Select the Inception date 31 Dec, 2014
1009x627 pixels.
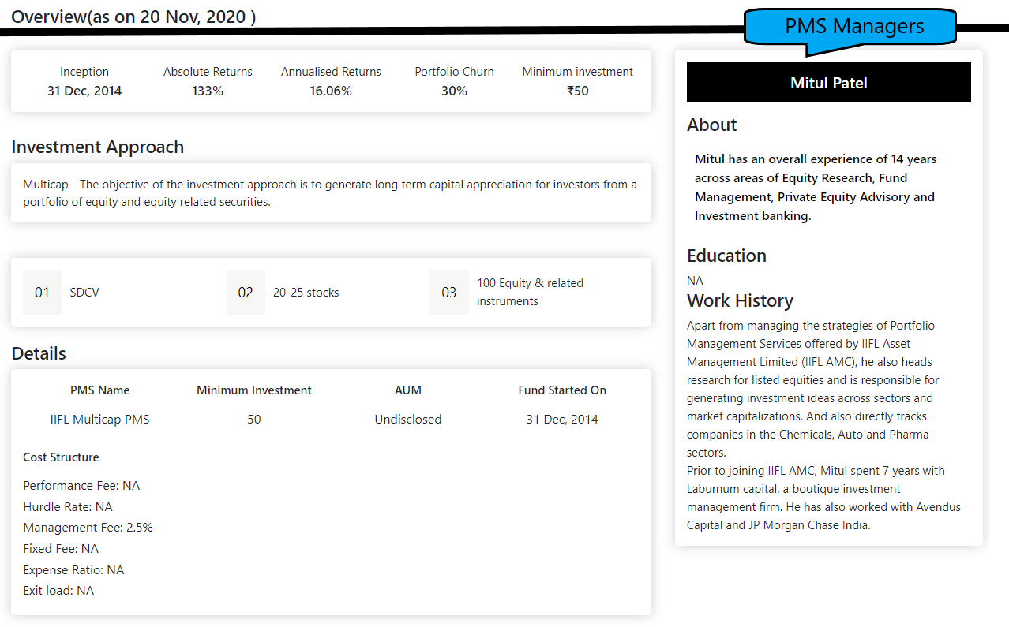click(84, 91)
